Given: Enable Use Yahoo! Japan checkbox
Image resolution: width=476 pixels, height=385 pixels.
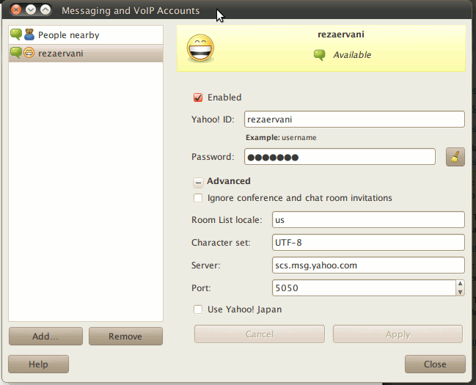Looking at the screenshot, I should coord(198,309).
